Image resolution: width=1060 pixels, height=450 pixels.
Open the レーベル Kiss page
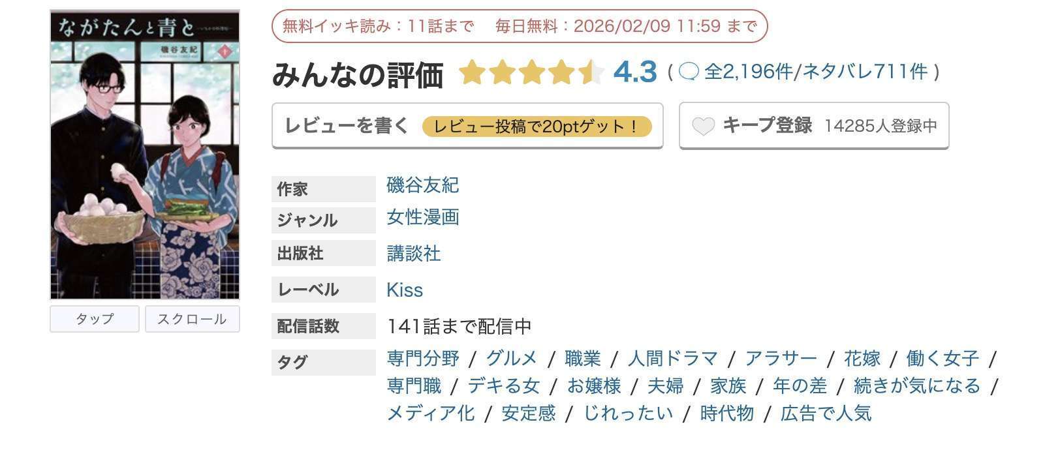coord(405,290)
